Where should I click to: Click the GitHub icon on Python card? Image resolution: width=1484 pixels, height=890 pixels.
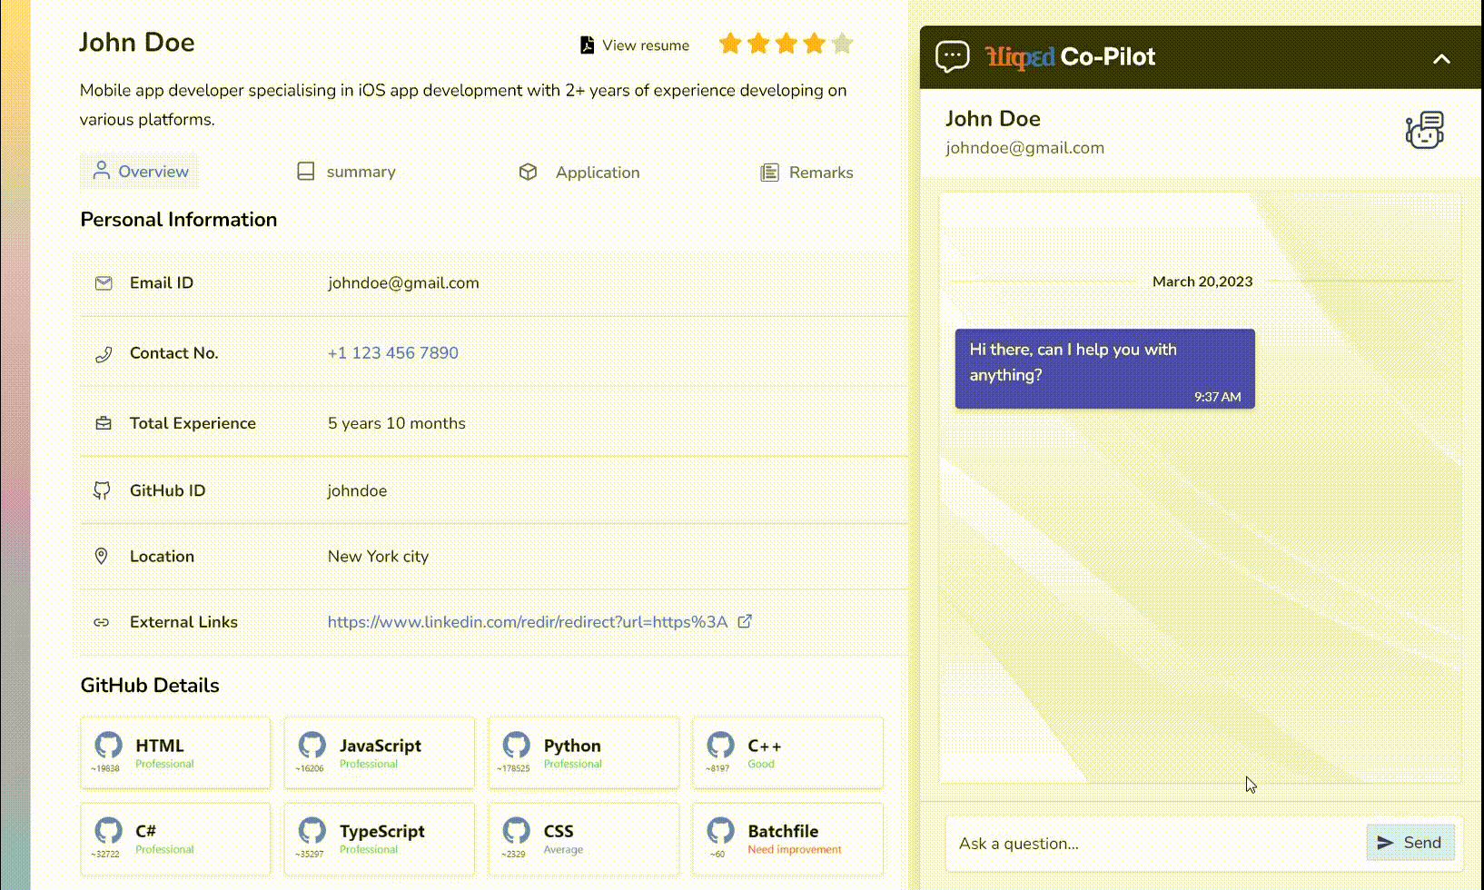click(516, 746)
